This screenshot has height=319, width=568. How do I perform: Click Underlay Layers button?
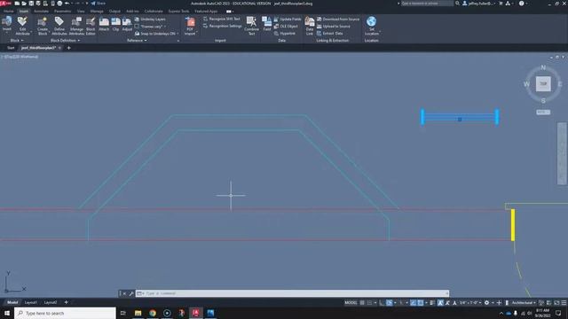[150, 19]
